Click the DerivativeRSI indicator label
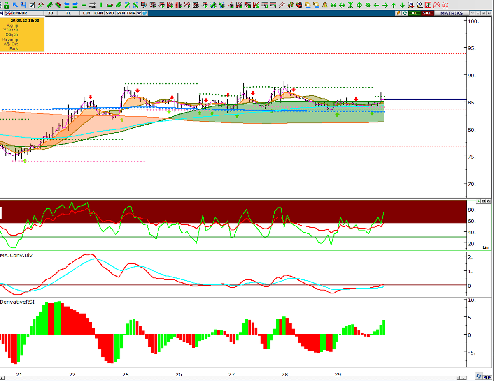 point(17,302)
